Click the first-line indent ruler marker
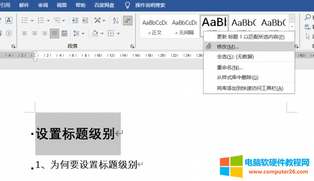 point(35,53)
